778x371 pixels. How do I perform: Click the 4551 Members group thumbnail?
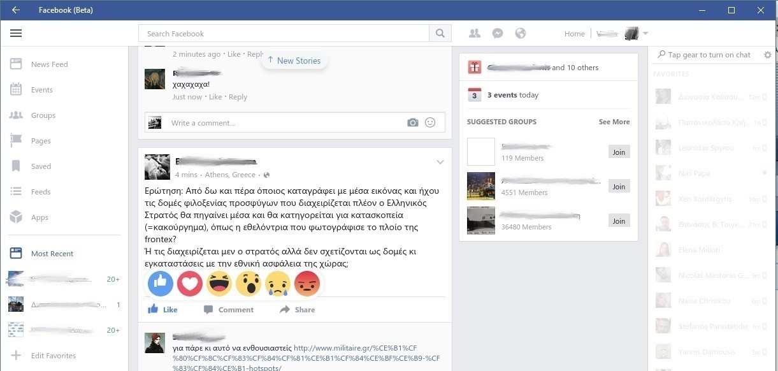(x=481, y=186)
